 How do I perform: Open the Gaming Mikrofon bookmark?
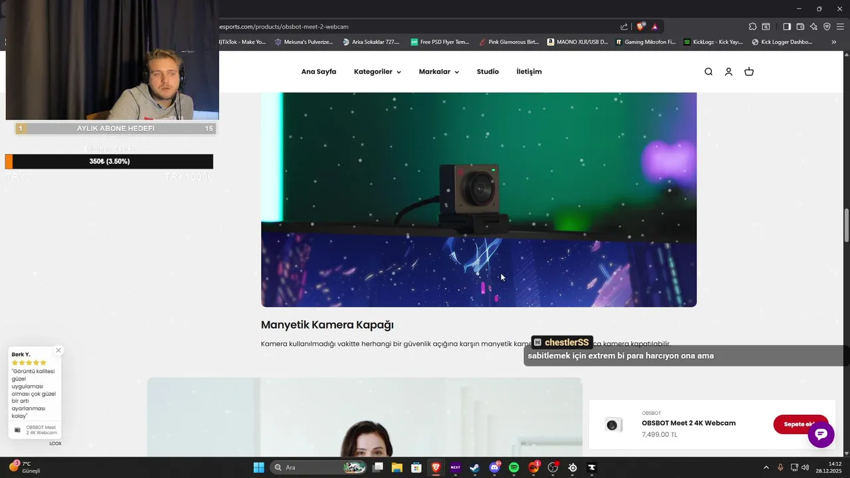tap(645, 42)
